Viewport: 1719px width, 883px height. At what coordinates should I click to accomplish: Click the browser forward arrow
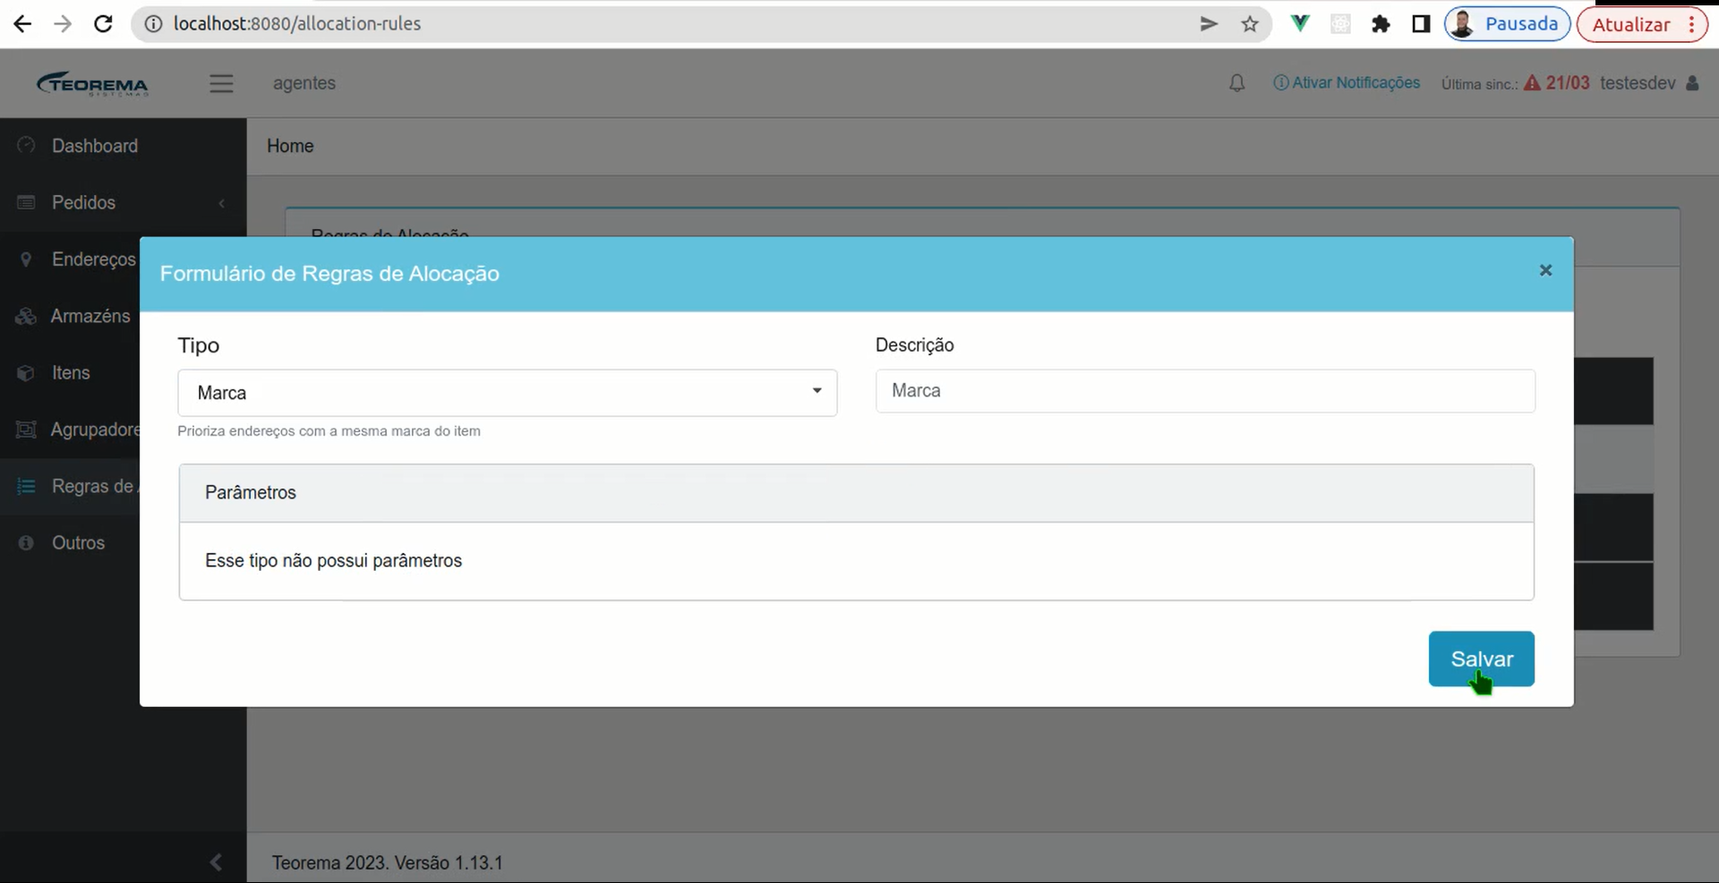click(63, 24)
